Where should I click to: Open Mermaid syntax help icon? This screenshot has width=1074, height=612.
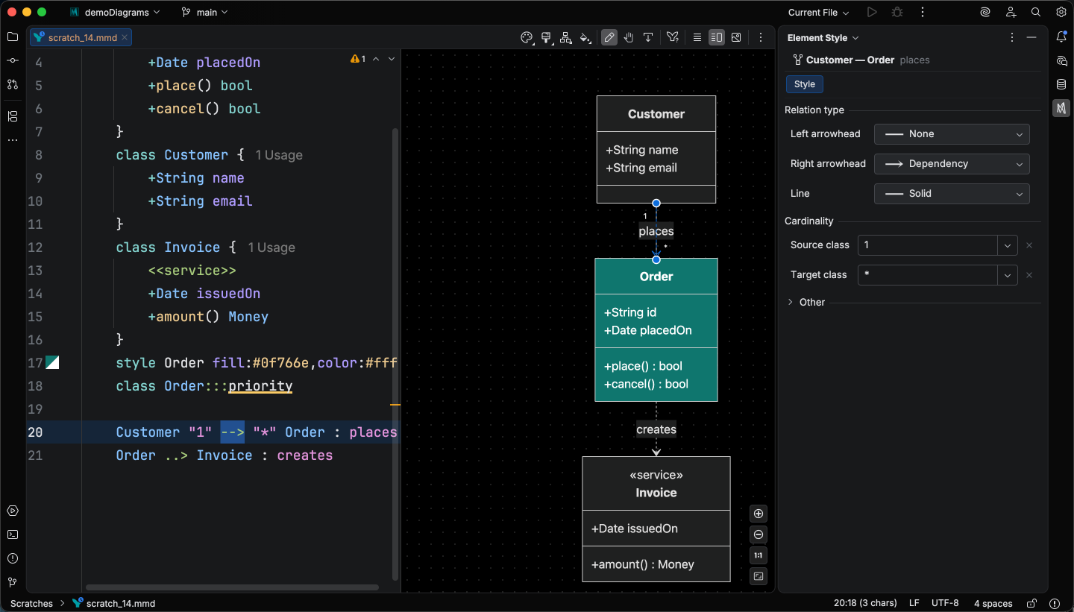673,37
